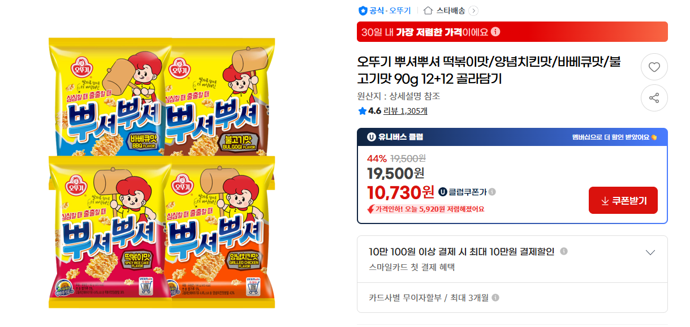Click the 멤버십으로 더 할인 받았어요 text
The image size is (690, 327).
tap(613, 137)
